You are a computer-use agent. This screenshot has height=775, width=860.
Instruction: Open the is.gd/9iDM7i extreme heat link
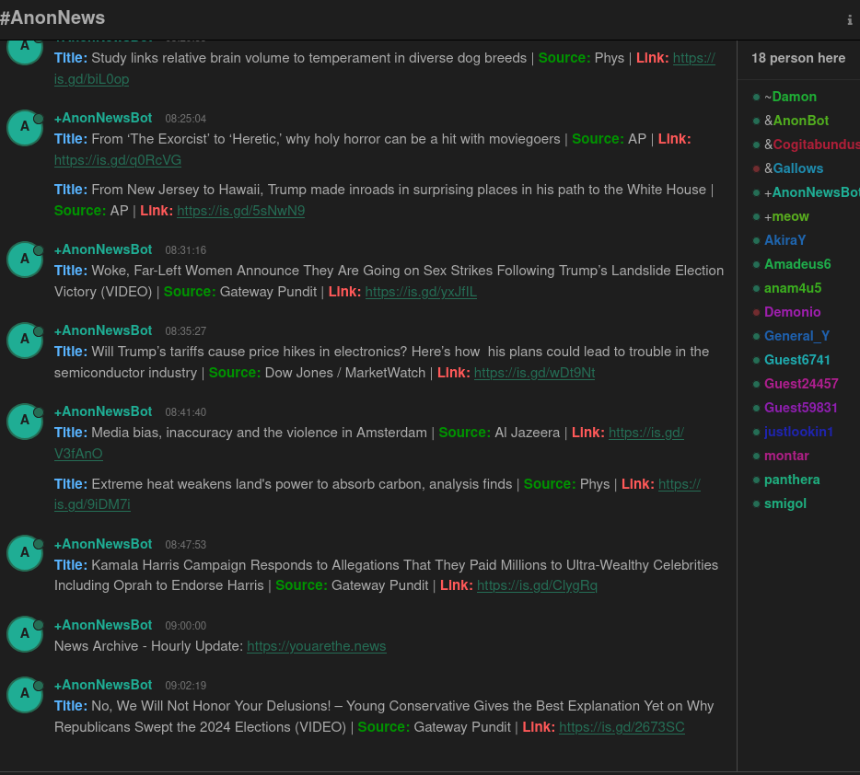pos(92,504)
